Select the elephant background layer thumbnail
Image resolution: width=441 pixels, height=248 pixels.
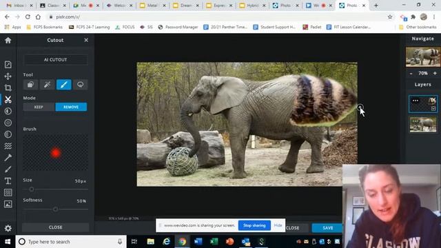pyautogui.click(x=423, y=124)
